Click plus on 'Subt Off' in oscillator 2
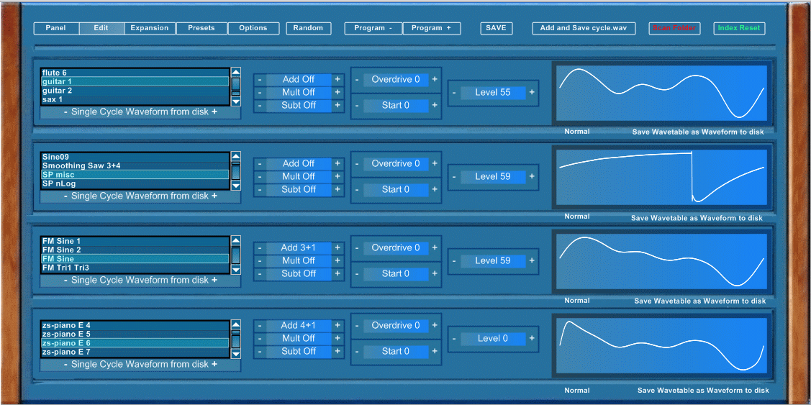Screen dimensions: 811x405 pyautogui.click(x=337, y=190)
